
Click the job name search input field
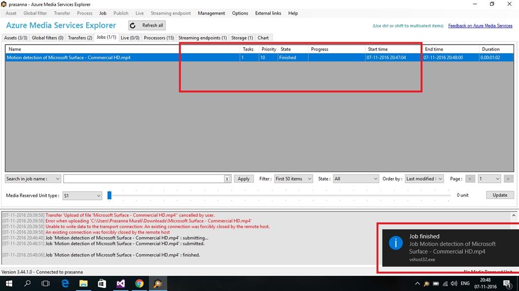(144, 179)
